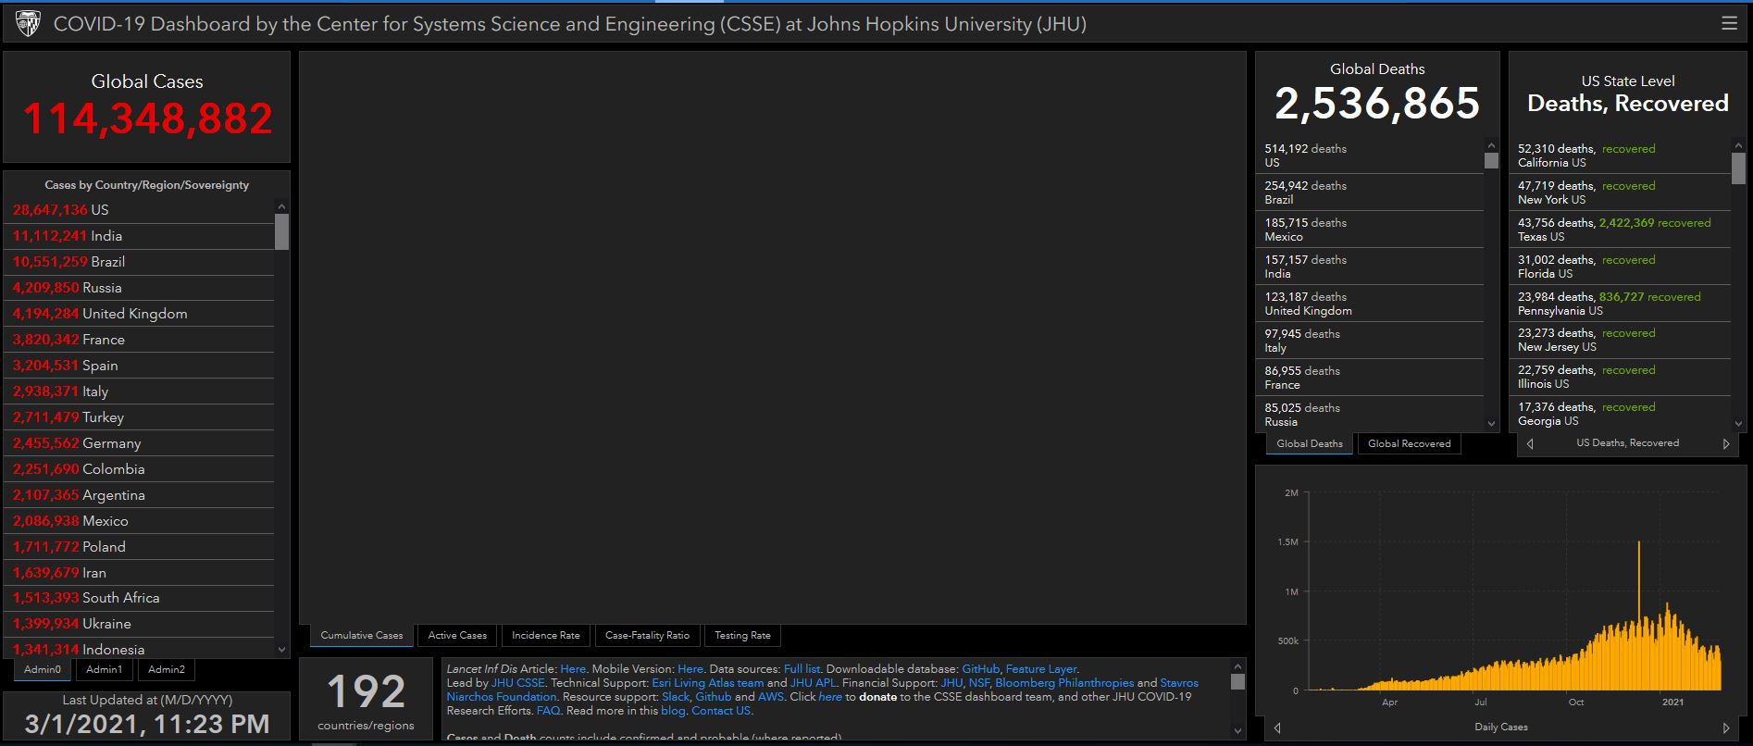Viewport: 1753px width, 746px height.
Task: Open the GitHub downloadable database link
Action: click(980, 668)
